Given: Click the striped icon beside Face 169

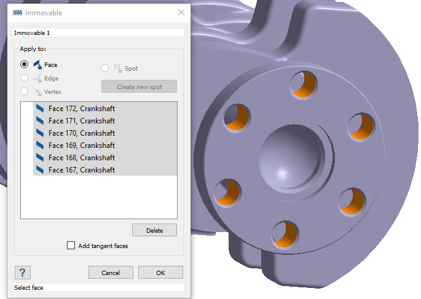Looking at the screenshot, I should (x=40, y=146).
